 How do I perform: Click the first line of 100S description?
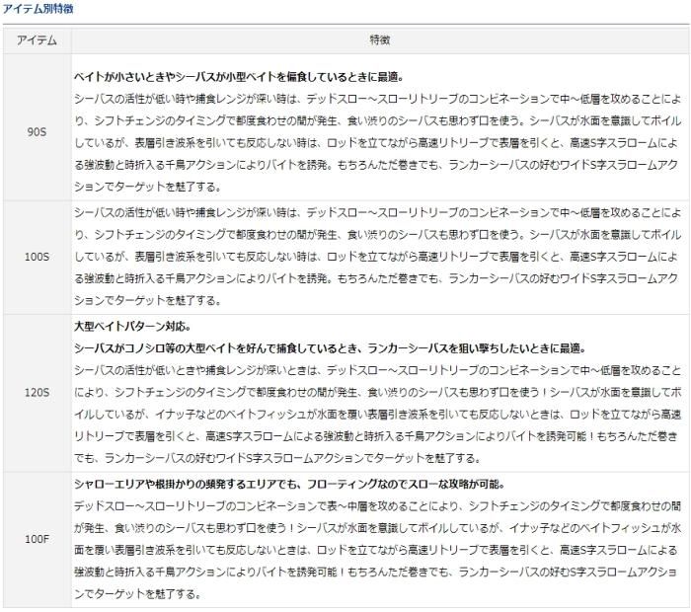pyautogui.click(x=375, y=213)
